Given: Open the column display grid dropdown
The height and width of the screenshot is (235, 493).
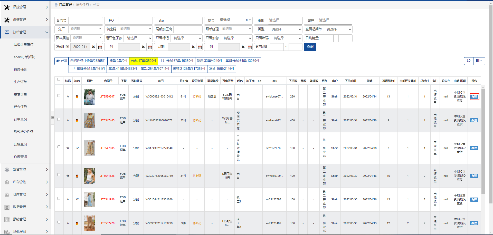Looking at the screenshot, I should (x=479, y=61).
